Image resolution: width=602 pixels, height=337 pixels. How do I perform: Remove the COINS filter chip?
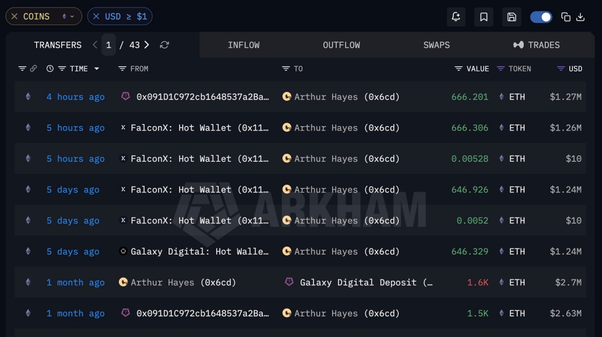point(14,17)
